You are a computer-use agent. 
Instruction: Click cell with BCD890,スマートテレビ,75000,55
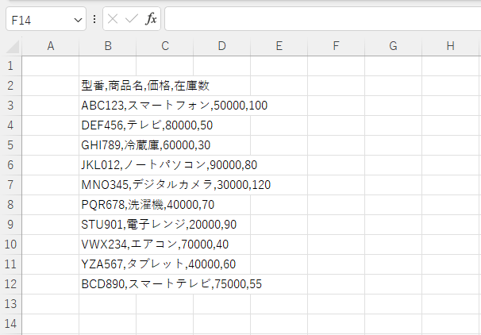coord(108,284)
